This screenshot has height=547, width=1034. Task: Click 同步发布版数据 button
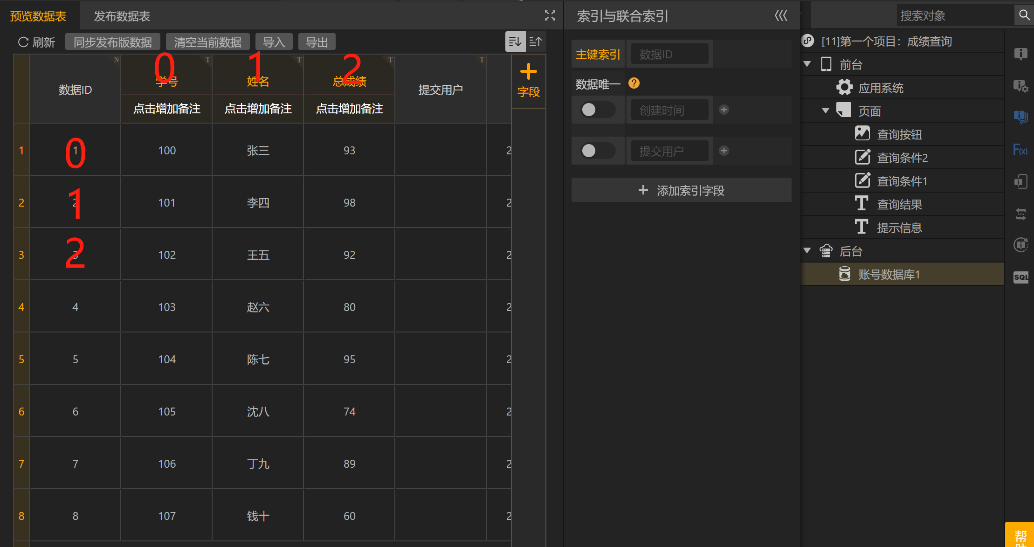pos(113,42)
